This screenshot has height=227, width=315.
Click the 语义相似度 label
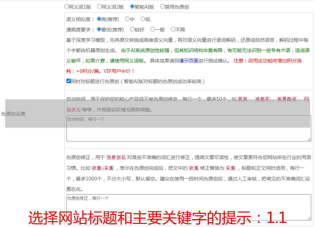coord(80,19)
